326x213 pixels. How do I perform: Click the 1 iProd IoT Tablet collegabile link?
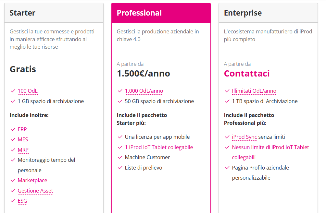point(159,147)
